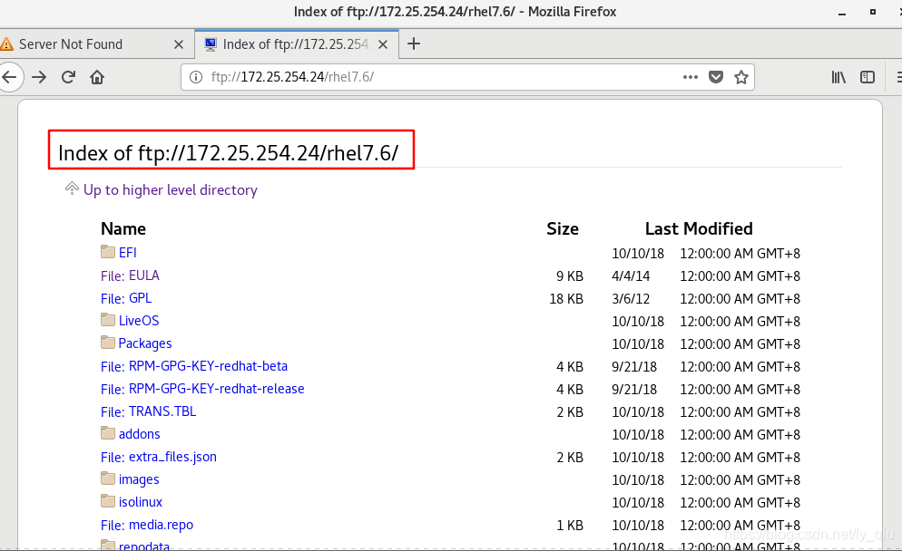Click the Reload current page icon
The width and height of the screenshot is (902, 551).
pos(68,77)
